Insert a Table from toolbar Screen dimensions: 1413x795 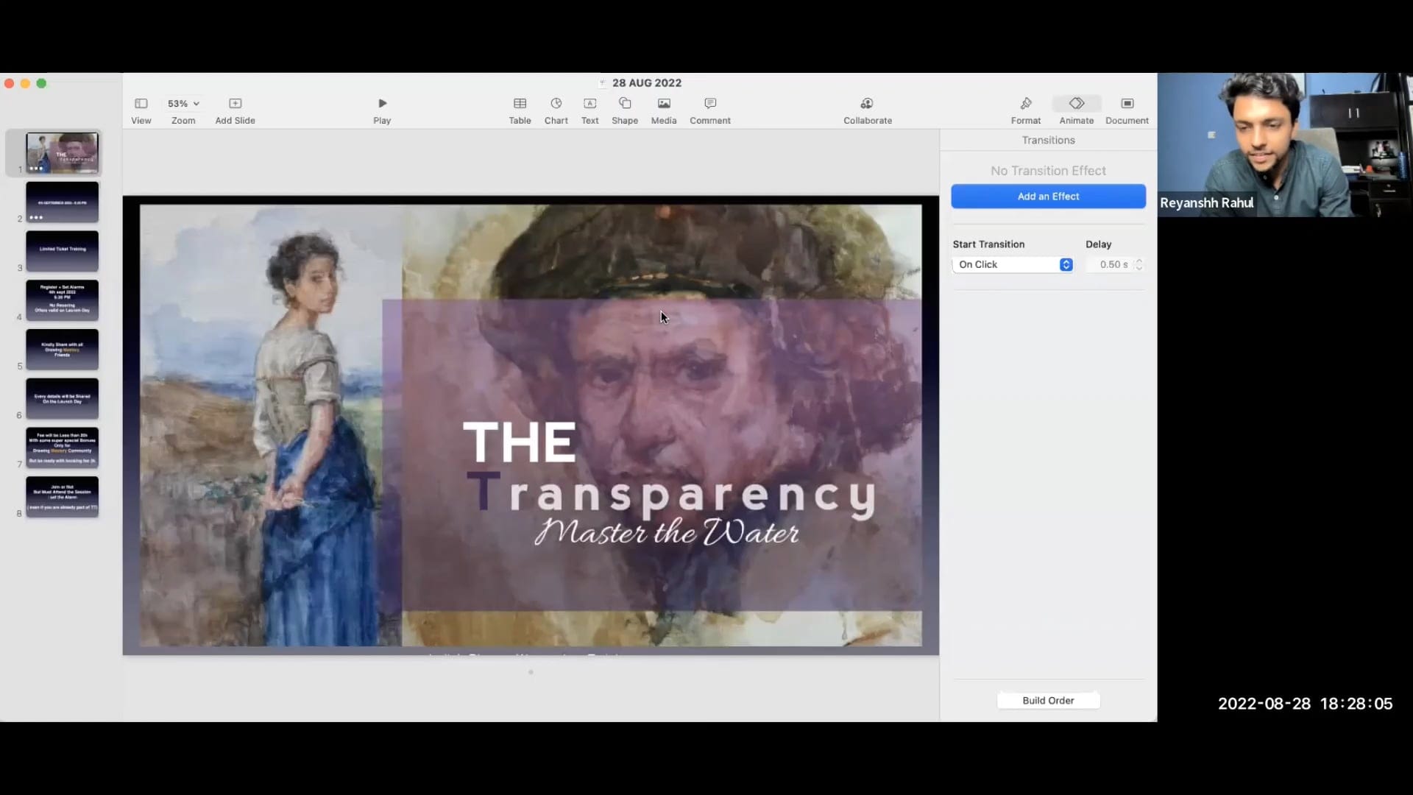point(520,104)
